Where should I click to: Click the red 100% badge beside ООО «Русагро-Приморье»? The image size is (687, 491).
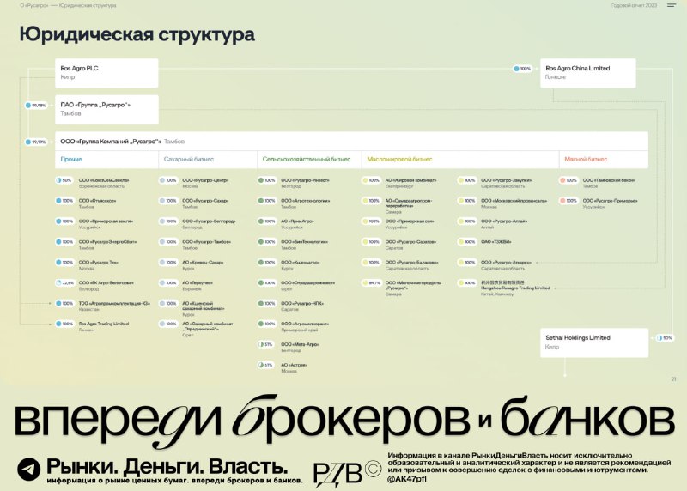point(568,201)
